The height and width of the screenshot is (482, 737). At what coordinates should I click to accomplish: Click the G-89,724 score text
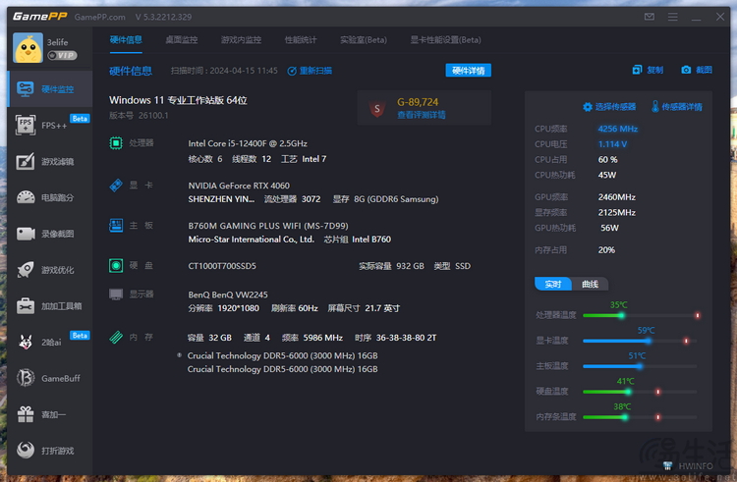coord(418,102)
